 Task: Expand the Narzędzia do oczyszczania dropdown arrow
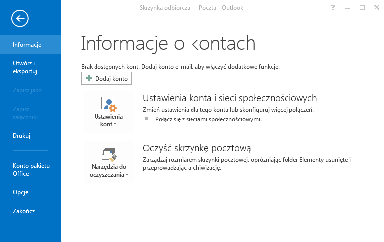coord(127,175)
